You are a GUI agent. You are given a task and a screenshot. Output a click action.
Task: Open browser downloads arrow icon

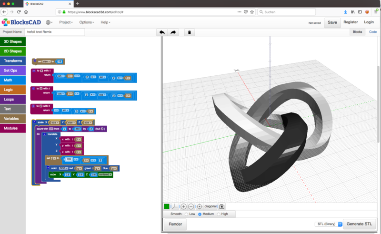[346, 11]
